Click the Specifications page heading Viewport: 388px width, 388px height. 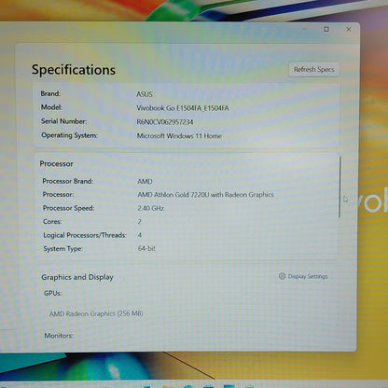[x=74, y=70]
